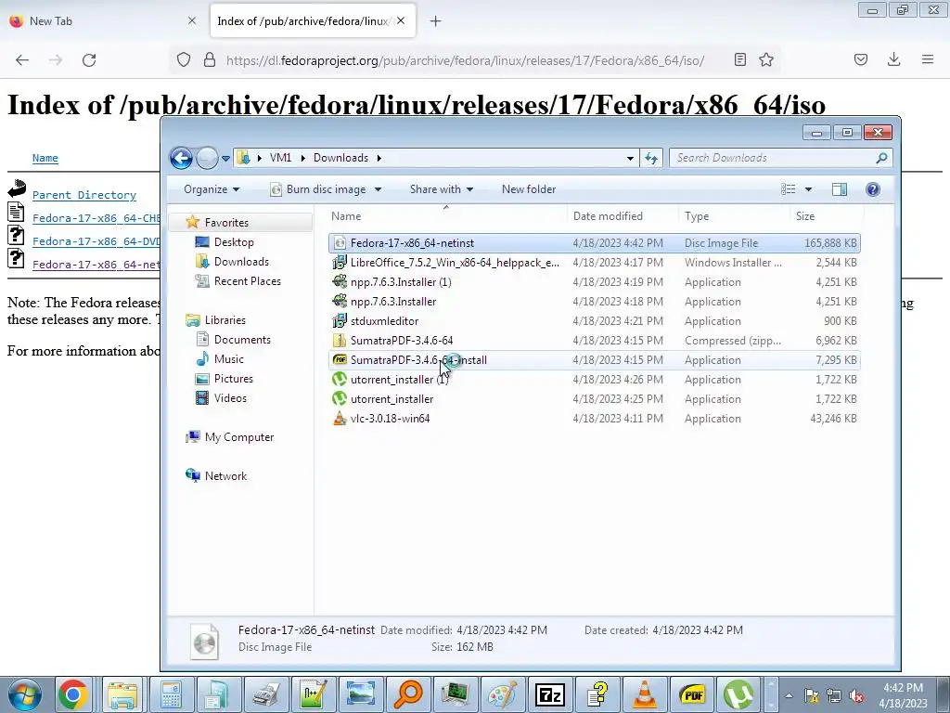Click the network tray icon
Screen dimensions: 950x713
point(834,695)
